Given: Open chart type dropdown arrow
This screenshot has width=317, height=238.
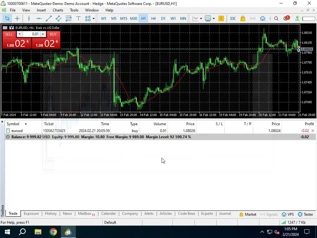Looking at the screenshot, I should pyautogui.click(x=201, y=19).
